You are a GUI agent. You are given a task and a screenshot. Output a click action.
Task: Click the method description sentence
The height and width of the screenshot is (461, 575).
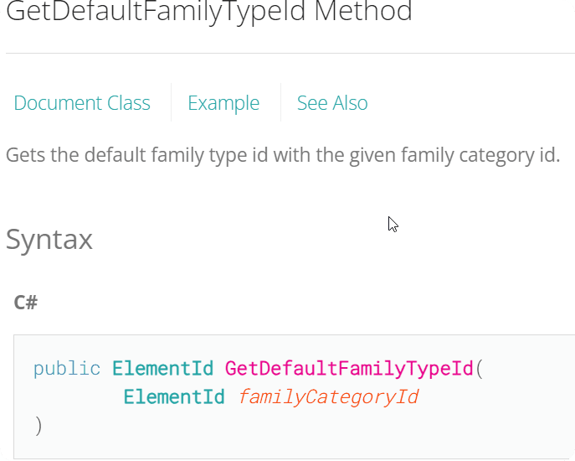[x=283, y=155]
